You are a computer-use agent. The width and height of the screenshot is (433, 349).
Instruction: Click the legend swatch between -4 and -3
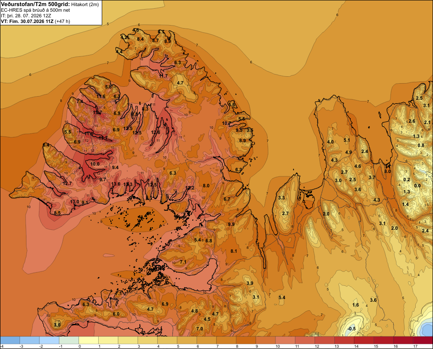click(10, 340)
